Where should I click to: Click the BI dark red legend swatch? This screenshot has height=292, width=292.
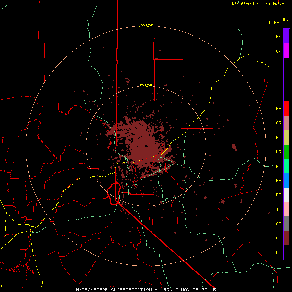click(286, 238)
